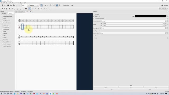Viewport: 169px width, 95px height.
Task: Open the Format menu
Action: (14, 3)
